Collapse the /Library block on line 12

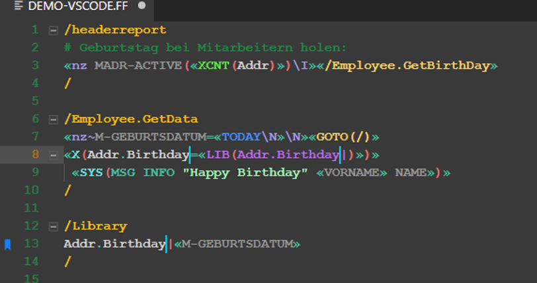pyautogui.click(x=54, y=227)
